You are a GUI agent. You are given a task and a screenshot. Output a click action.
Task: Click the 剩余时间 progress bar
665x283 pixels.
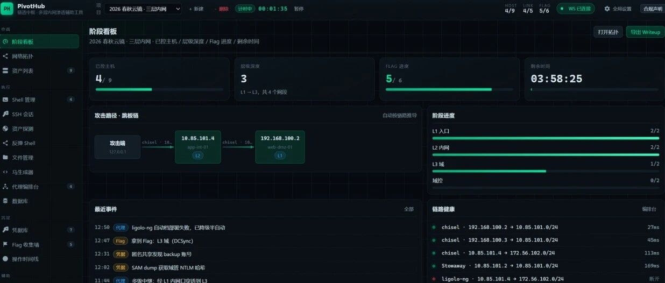pos(594,89)
